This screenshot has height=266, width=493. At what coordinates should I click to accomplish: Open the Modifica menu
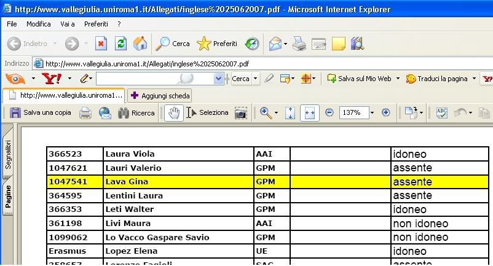39,24
